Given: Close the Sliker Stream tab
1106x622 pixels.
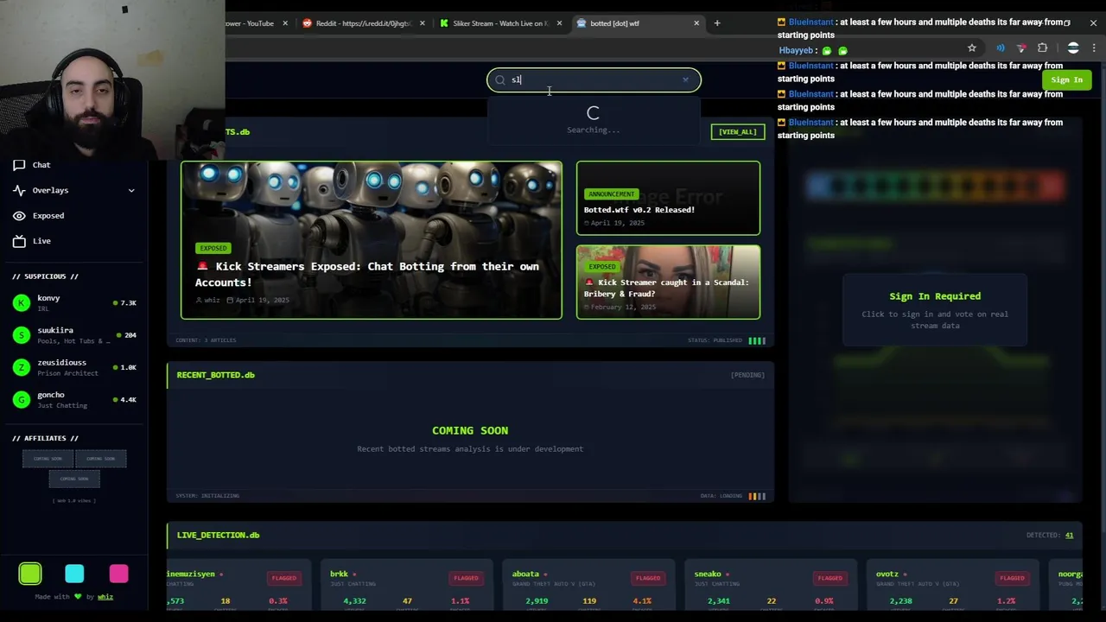Looking at the screenshot, I should pos(559,23).
